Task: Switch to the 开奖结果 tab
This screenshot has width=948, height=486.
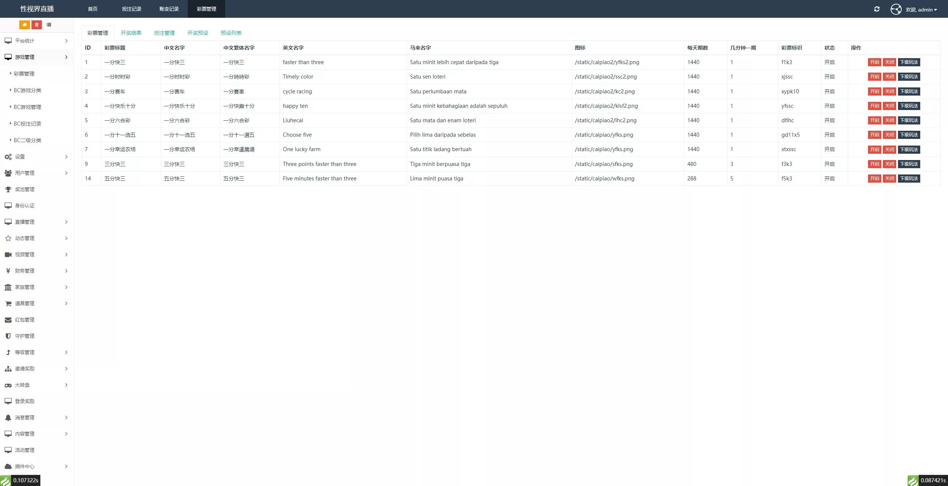Action: tap(131, 33)
